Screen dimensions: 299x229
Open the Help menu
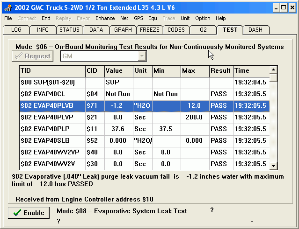tap(220, 18)
